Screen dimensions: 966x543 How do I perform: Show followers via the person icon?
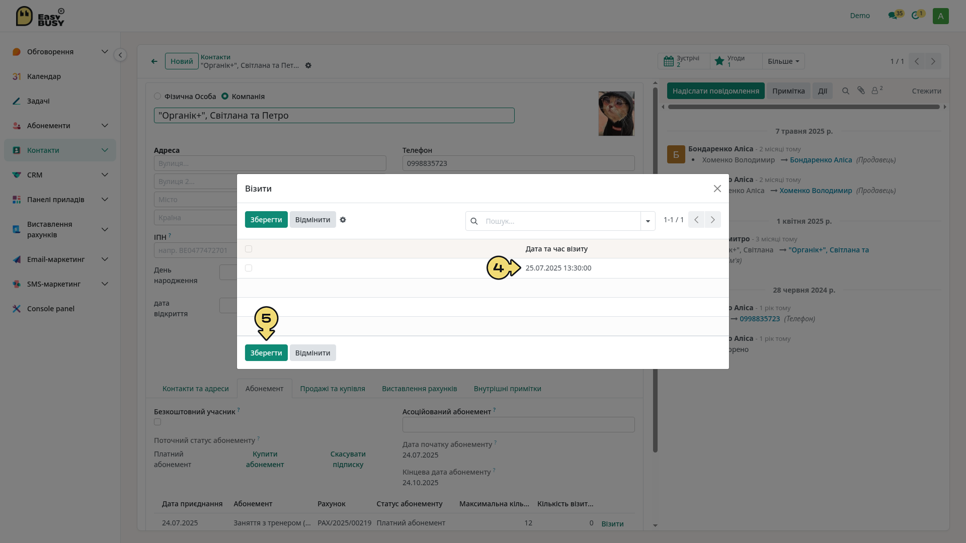coord(877,90)
